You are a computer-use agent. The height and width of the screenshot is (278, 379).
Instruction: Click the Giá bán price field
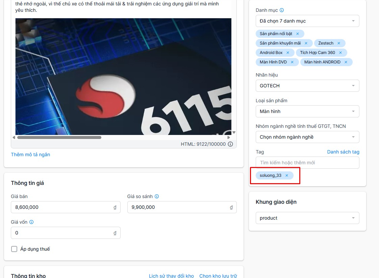tap(66, 207)
